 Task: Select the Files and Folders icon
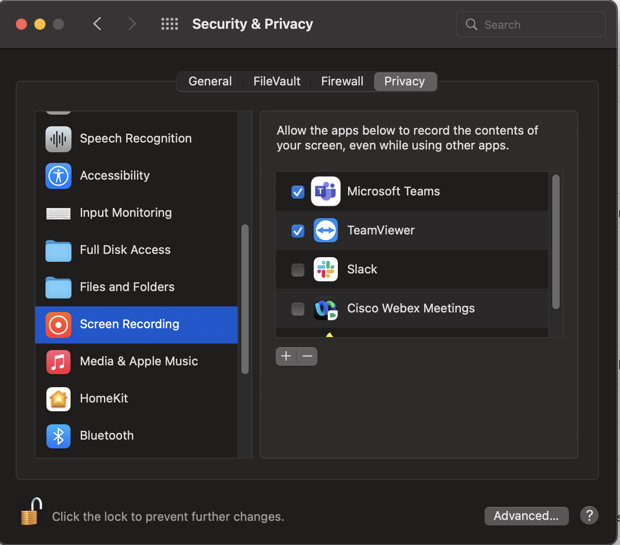pyautogui.click(x=58, y=287)
